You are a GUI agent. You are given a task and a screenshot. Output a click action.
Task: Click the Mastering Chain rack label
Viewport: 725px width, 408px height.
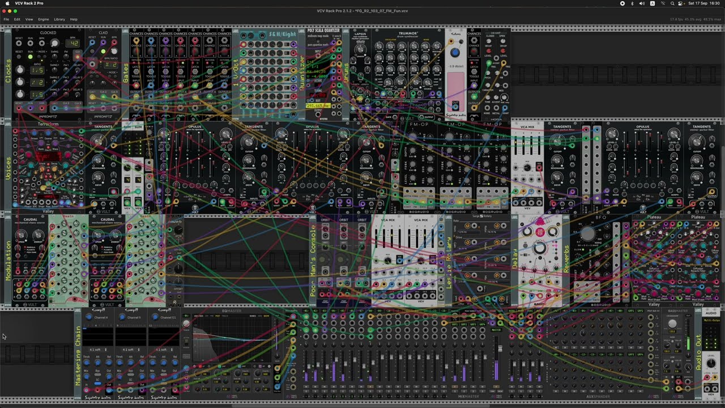click(x=78, y=355)
